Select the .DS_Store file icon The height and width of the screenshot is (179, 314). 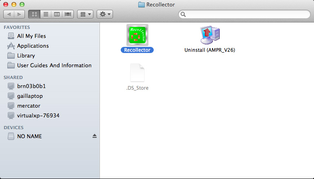coord(137,73)
